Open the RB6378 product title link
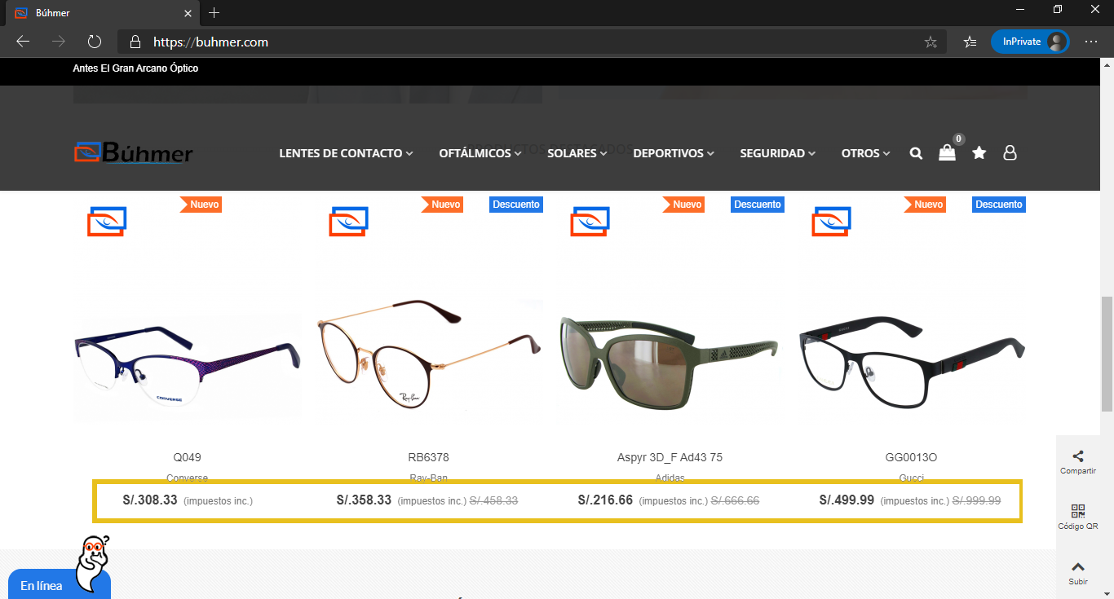Viewport: 1114px width, 599px height. coord(429,457)
